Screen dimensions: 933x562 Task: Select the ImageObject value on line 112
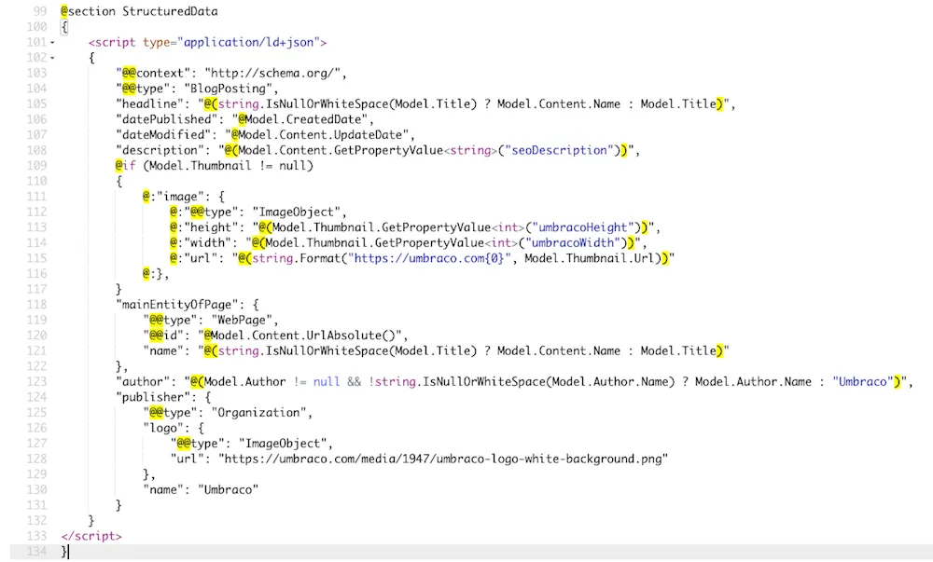[298, 212]
